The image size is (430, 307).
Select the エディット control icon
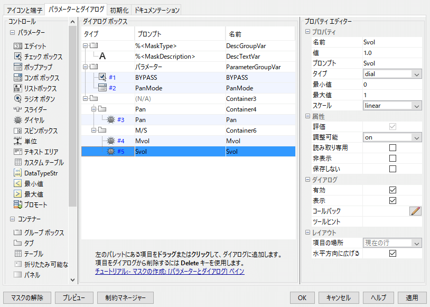pos(18,46)
